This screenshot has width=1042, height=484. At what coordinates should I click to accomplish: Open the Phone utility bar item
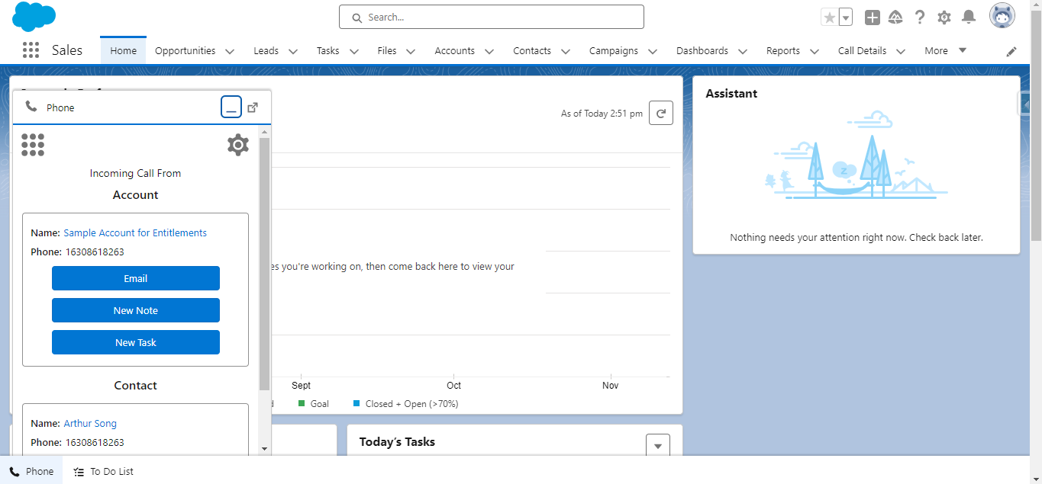click(32, 471)
